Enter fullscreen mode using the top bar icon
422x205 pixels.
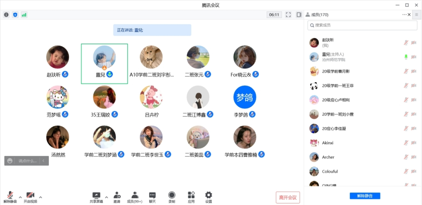288,15
